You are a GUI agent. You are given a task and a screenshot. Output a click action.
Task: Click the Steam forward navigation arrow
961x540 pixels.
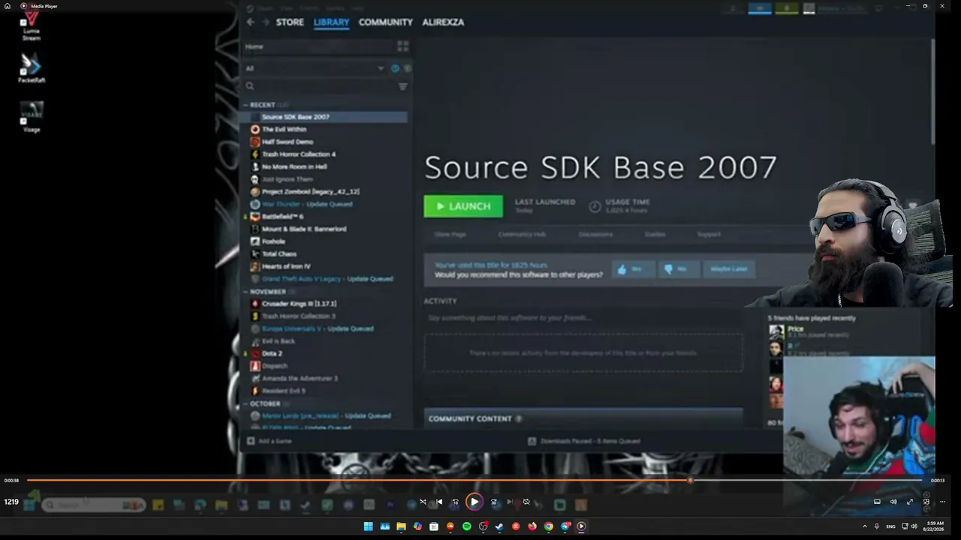coord(265,22)
